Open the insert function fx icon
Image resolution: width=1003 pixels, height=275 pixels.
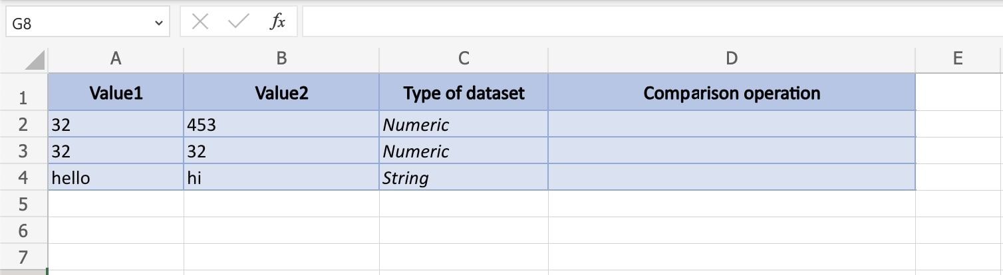pos(277,23)
